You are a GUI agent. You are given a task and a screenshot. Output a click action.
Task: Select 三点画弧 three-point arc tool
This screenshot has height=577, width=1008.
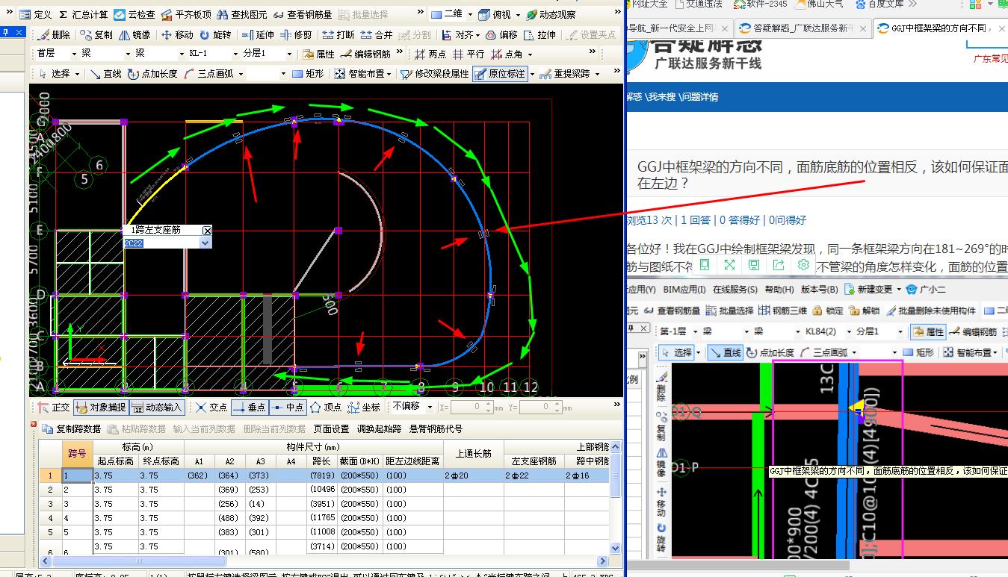[209, 74]
